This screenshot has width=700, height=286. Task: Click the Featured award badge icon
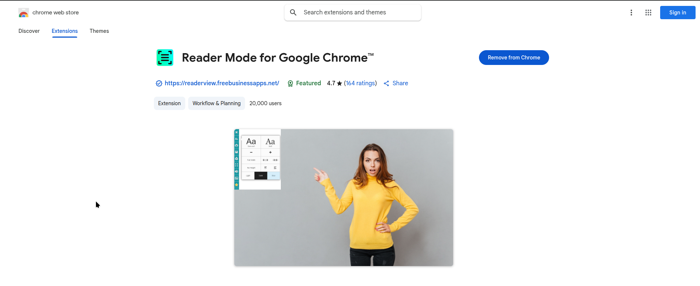click(x=290, y=83)
